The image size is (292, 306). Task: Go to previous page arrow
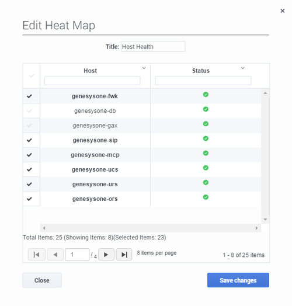pyautogui.click(x=55, y=255)
